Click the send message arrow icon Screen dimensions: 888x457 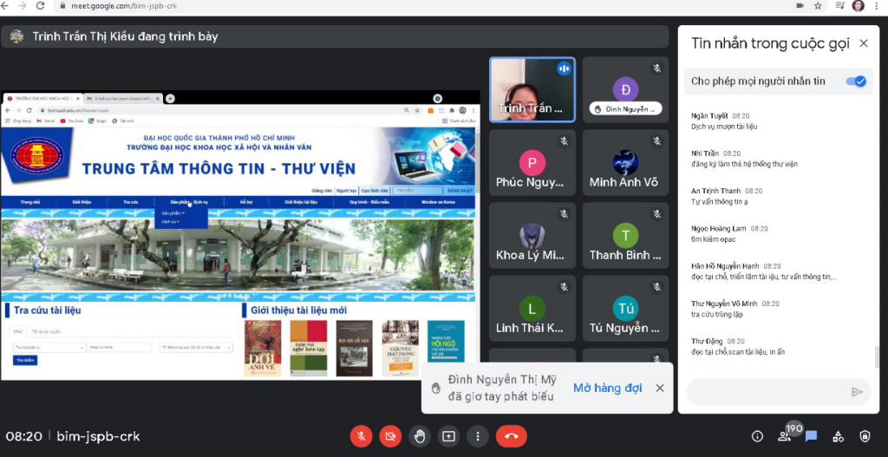tap(858, 392)
